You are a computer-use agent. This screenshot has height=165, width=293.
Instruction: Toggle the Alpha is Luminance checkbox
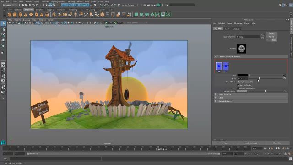coord(238,88)
